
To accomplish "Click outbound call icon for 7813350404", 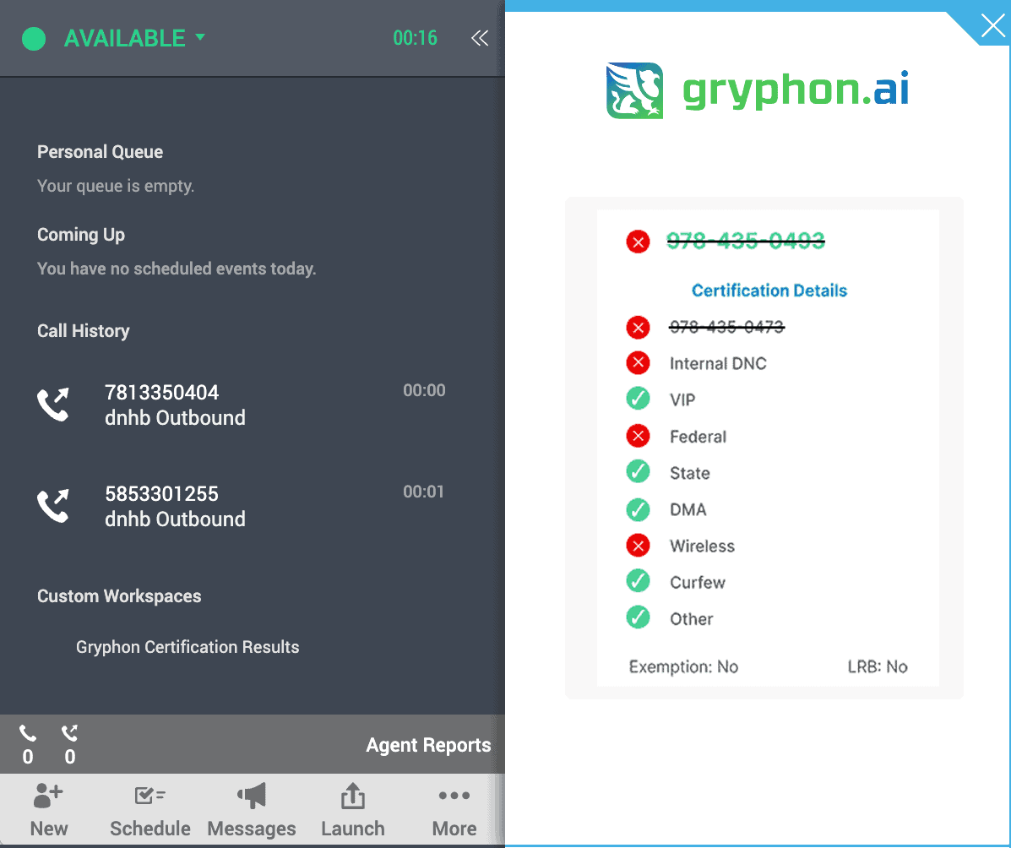I will (x=53, y=405).
